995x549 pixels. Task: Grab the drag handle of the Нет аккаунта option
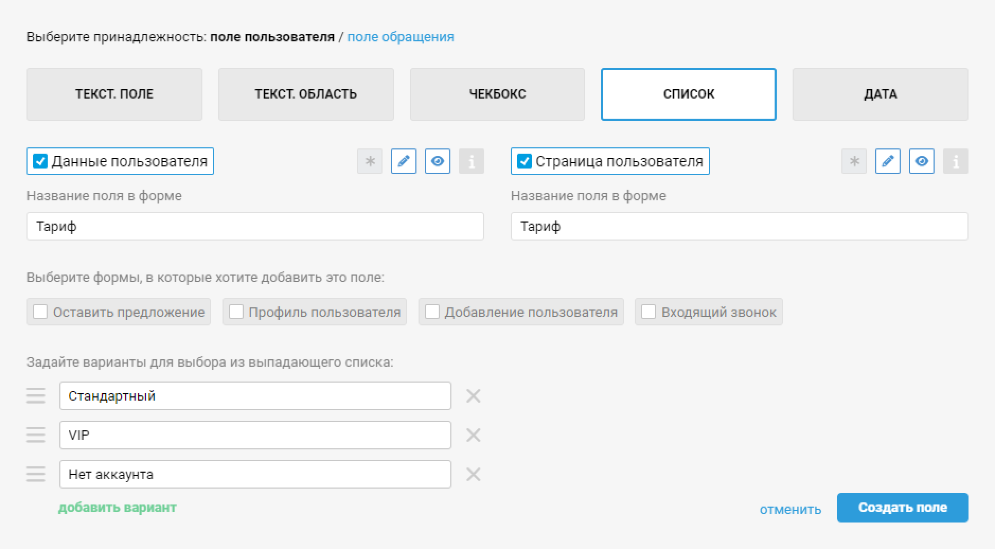[x=35, y=474]
